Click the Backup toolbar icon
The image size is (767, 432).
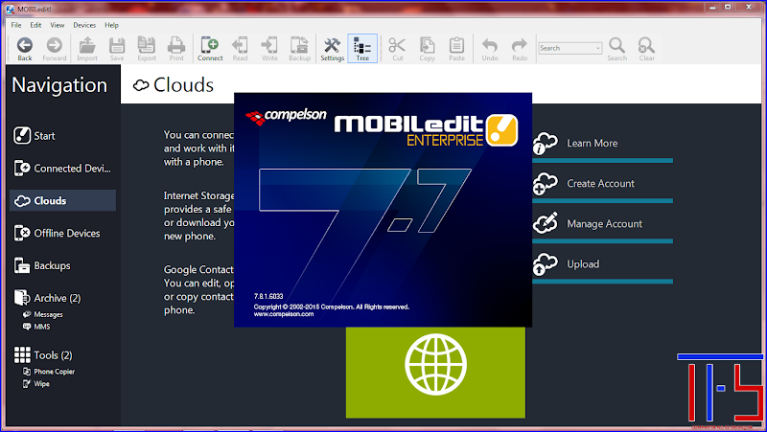[x=299, y=49]
